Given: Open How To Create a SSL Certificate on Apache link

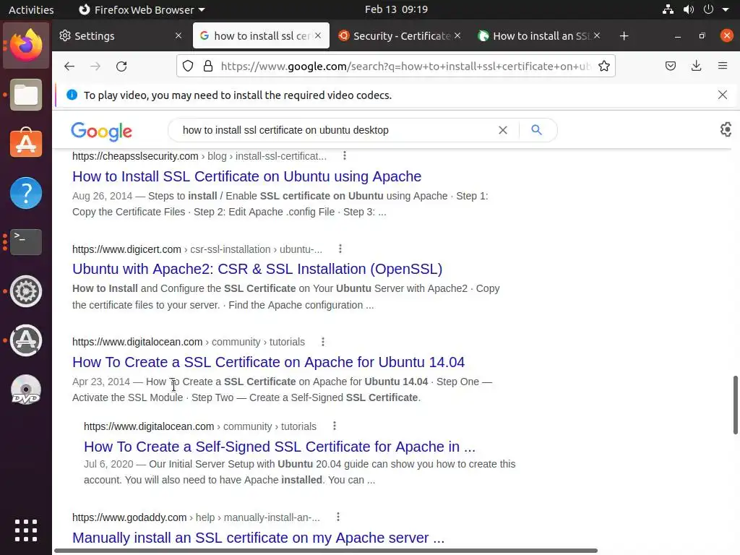Looking at the screenshot, I should (269, 362).
